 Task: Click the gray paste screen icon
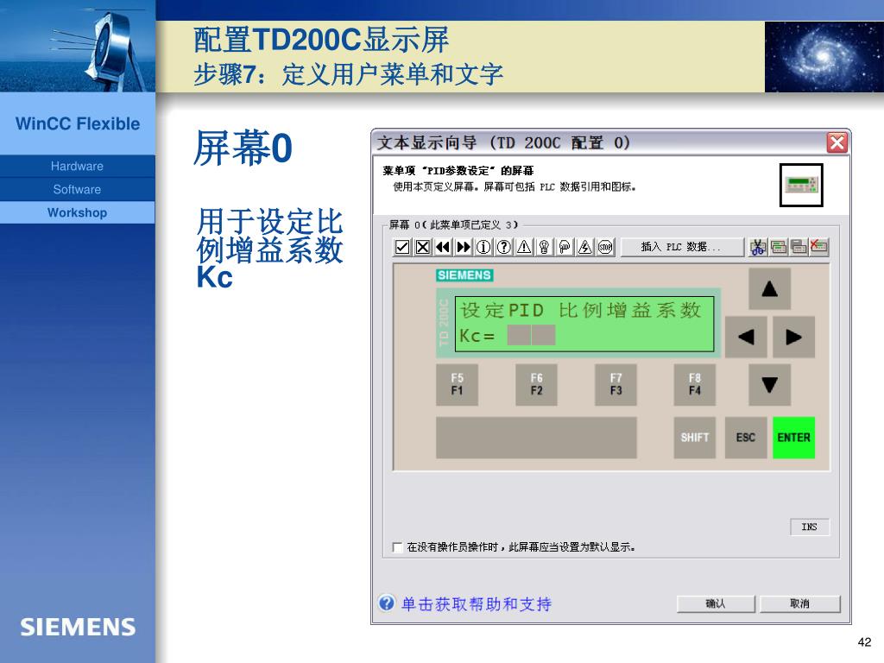coord(799,247)
